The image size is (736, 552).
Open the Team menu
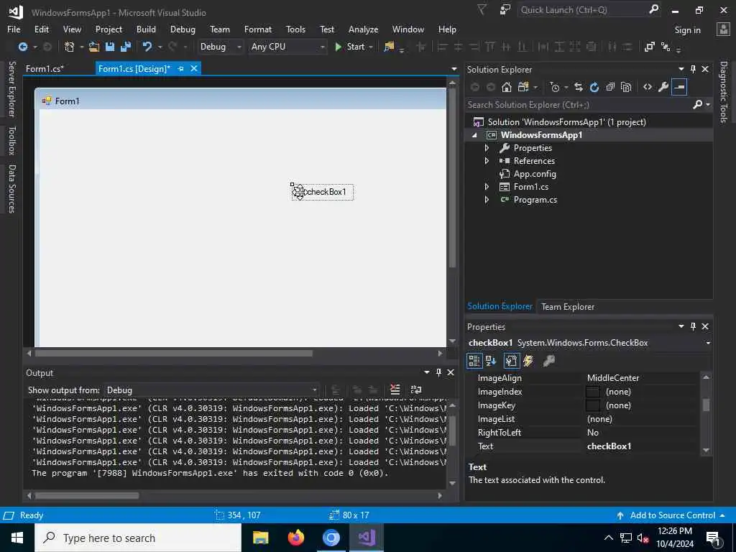click(x=220, y=29)
